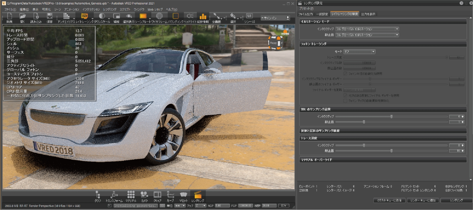Open the Vセット module
473x210 pixels.
coord(183,195)
